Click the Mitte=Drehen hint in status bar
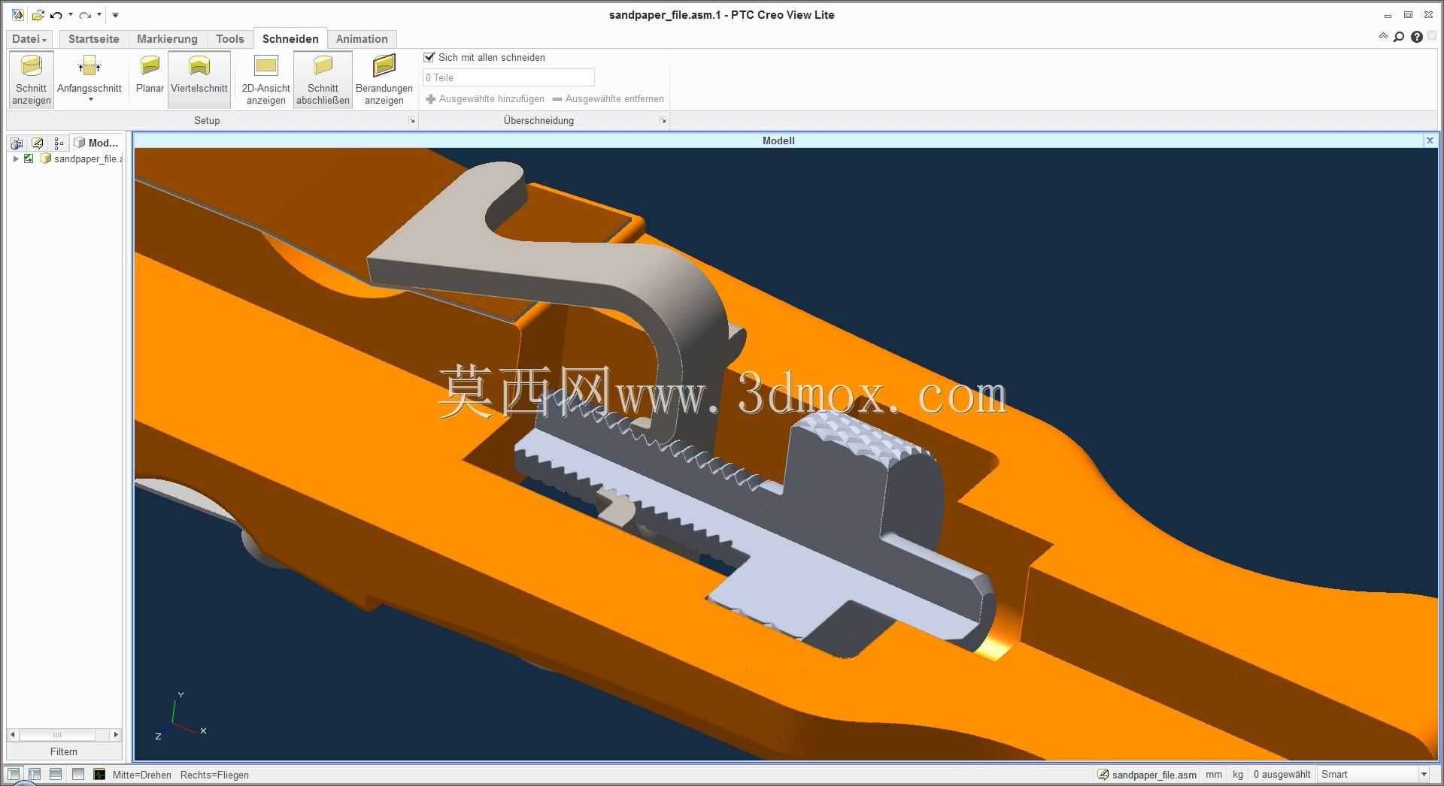1444x786 pixels. (x=142, y=775)
